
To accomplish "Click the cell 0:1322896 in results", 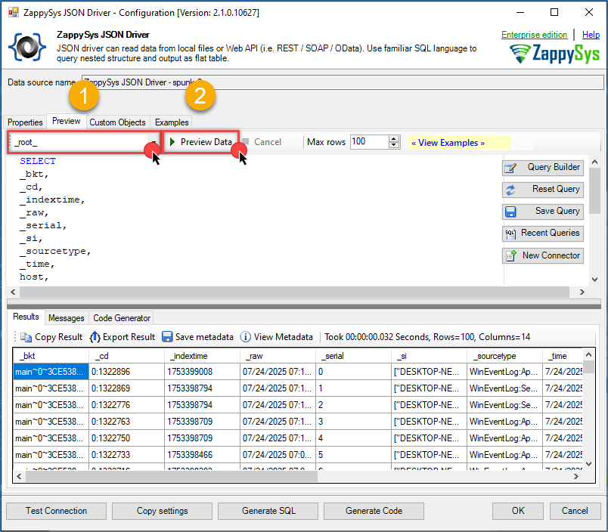I will 127,372.
